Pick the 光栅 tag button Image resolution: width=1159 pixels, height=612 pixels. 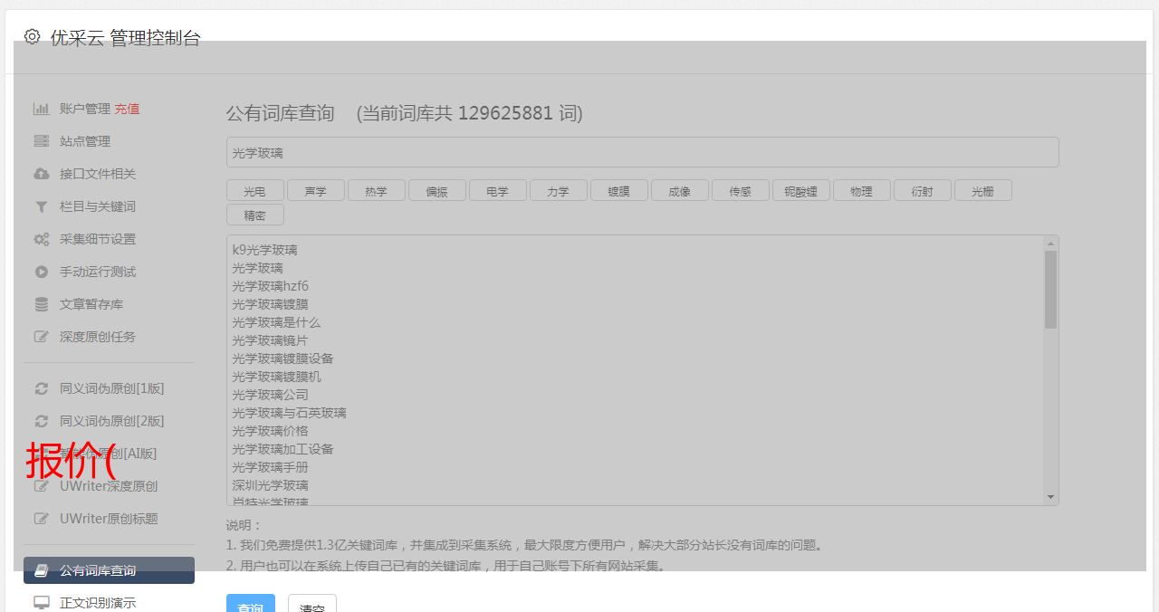coord(983,190)
